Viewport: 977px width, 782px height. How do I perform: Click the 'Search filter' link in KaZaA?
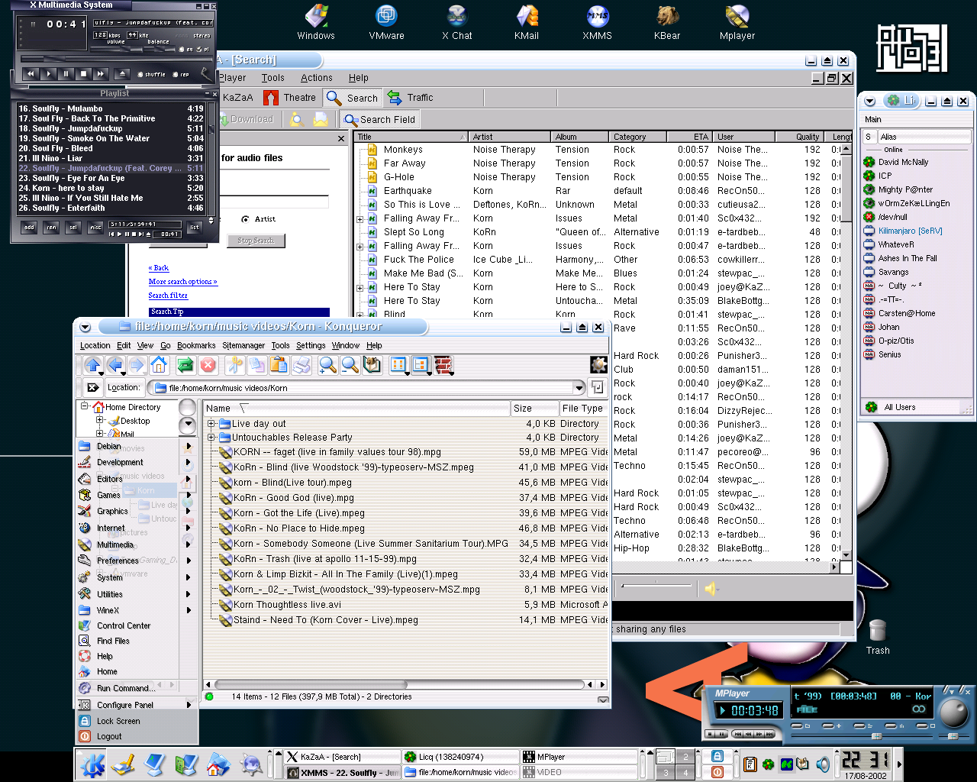pyautogui.click(x=168, y=296)
